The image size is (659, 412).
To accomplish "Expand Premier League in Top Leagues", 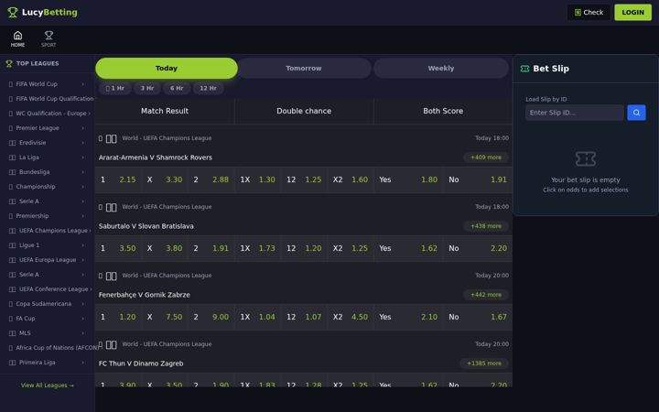I will (x=47, y=128).
